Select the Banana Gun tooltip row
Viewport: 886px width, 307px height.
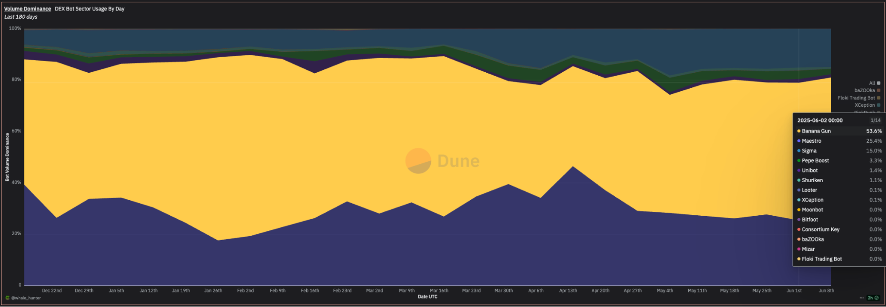[x=839, y=131]
